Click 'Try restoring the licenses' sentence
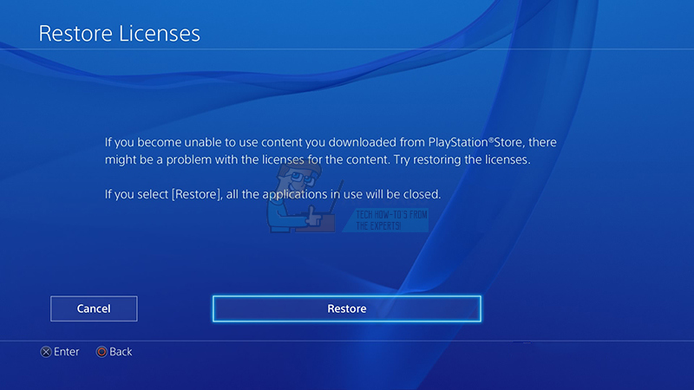 [x=462, y=159]
